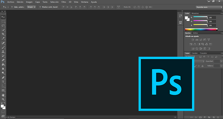Select the Horizontal Type tool
The width and height of the screenshot is (223, 119).
tap(3, 82)
